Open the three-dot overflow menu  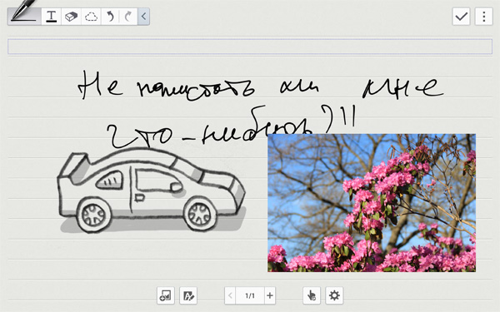pos(483,17)
